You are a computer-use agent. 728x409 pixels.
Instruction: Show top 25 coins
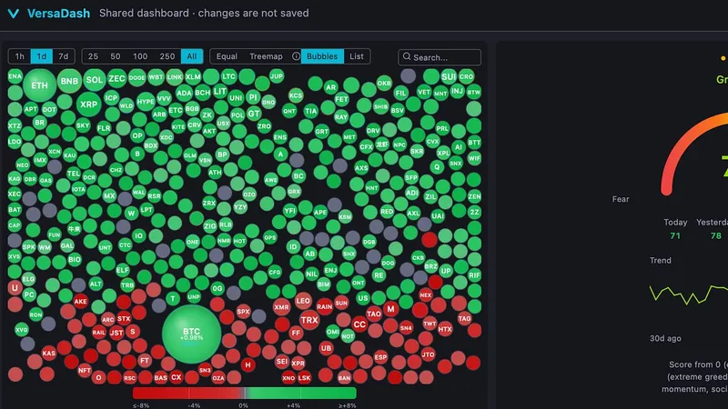93,56
